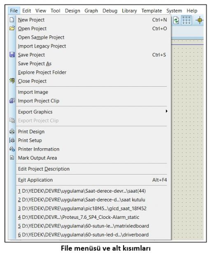Image resolution: width=210 pixels, height=253 pixels.
Task: Click the Save Project floppy disk icon
Action: pyautogui.click(x=12, y=55)
